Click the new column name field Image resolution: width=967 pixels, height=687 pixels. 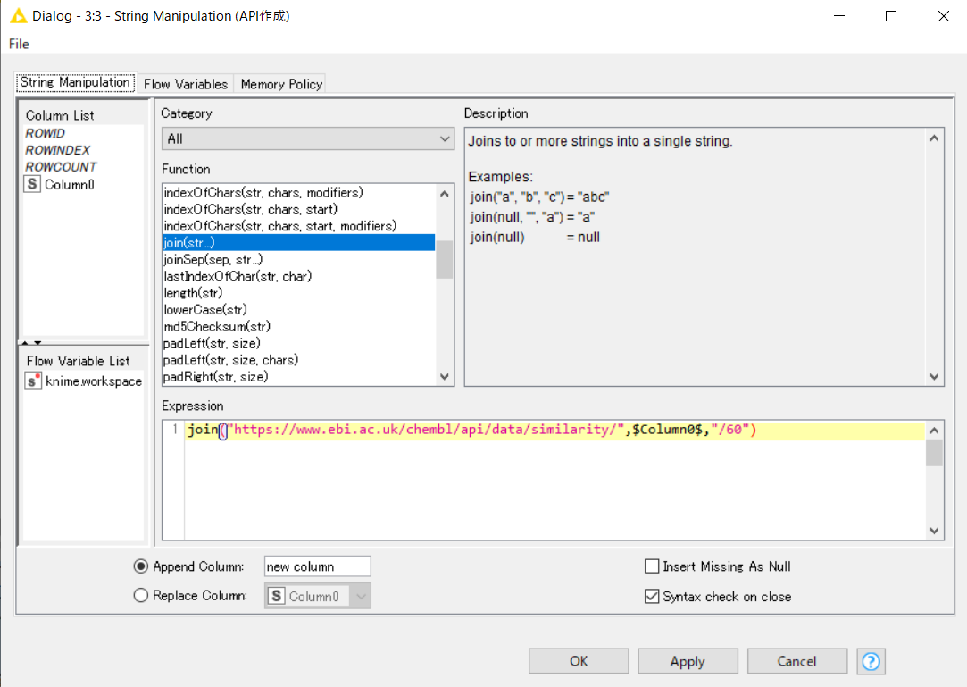click(317, 566)
